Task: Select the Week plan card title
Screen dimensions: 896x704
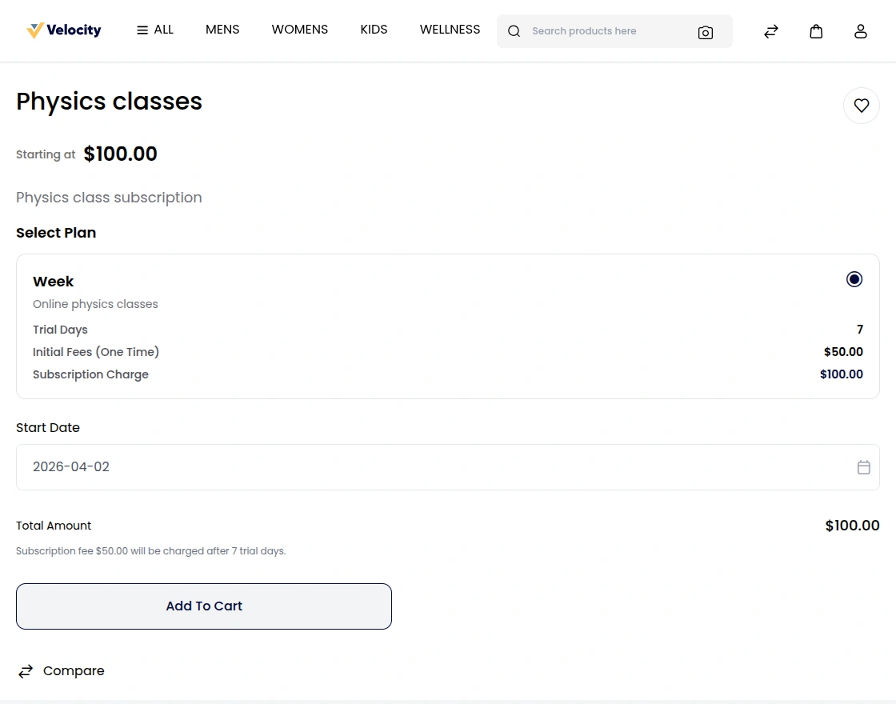Action: 54,282
